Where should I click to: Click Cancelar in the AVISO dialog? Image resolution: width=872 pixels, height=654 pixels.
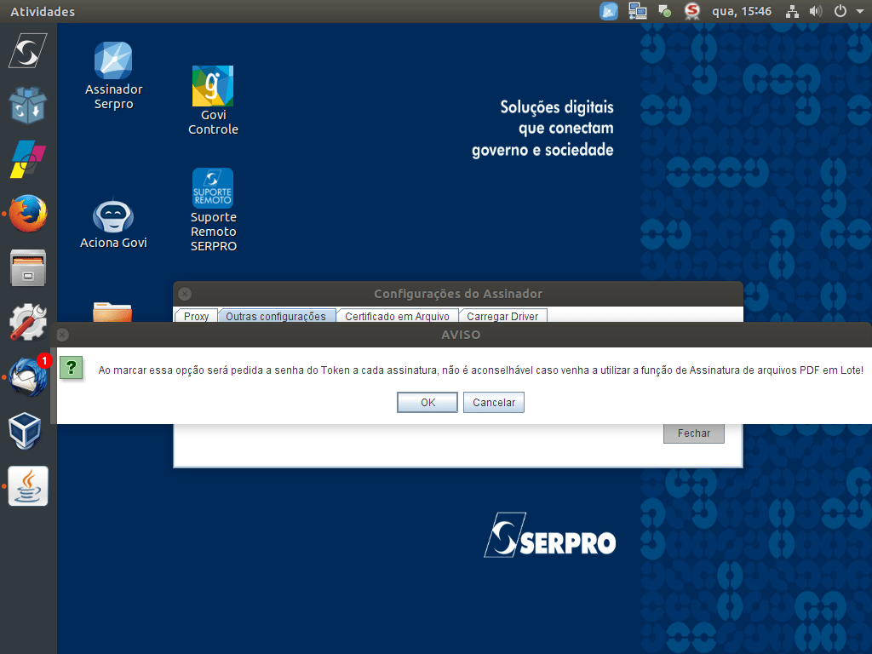click(494, 402)
